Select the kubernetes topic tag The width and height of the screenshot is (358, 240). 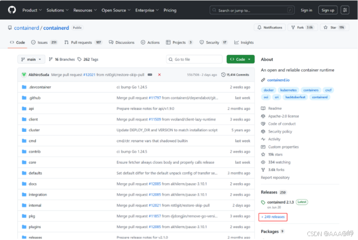point(288,90)
